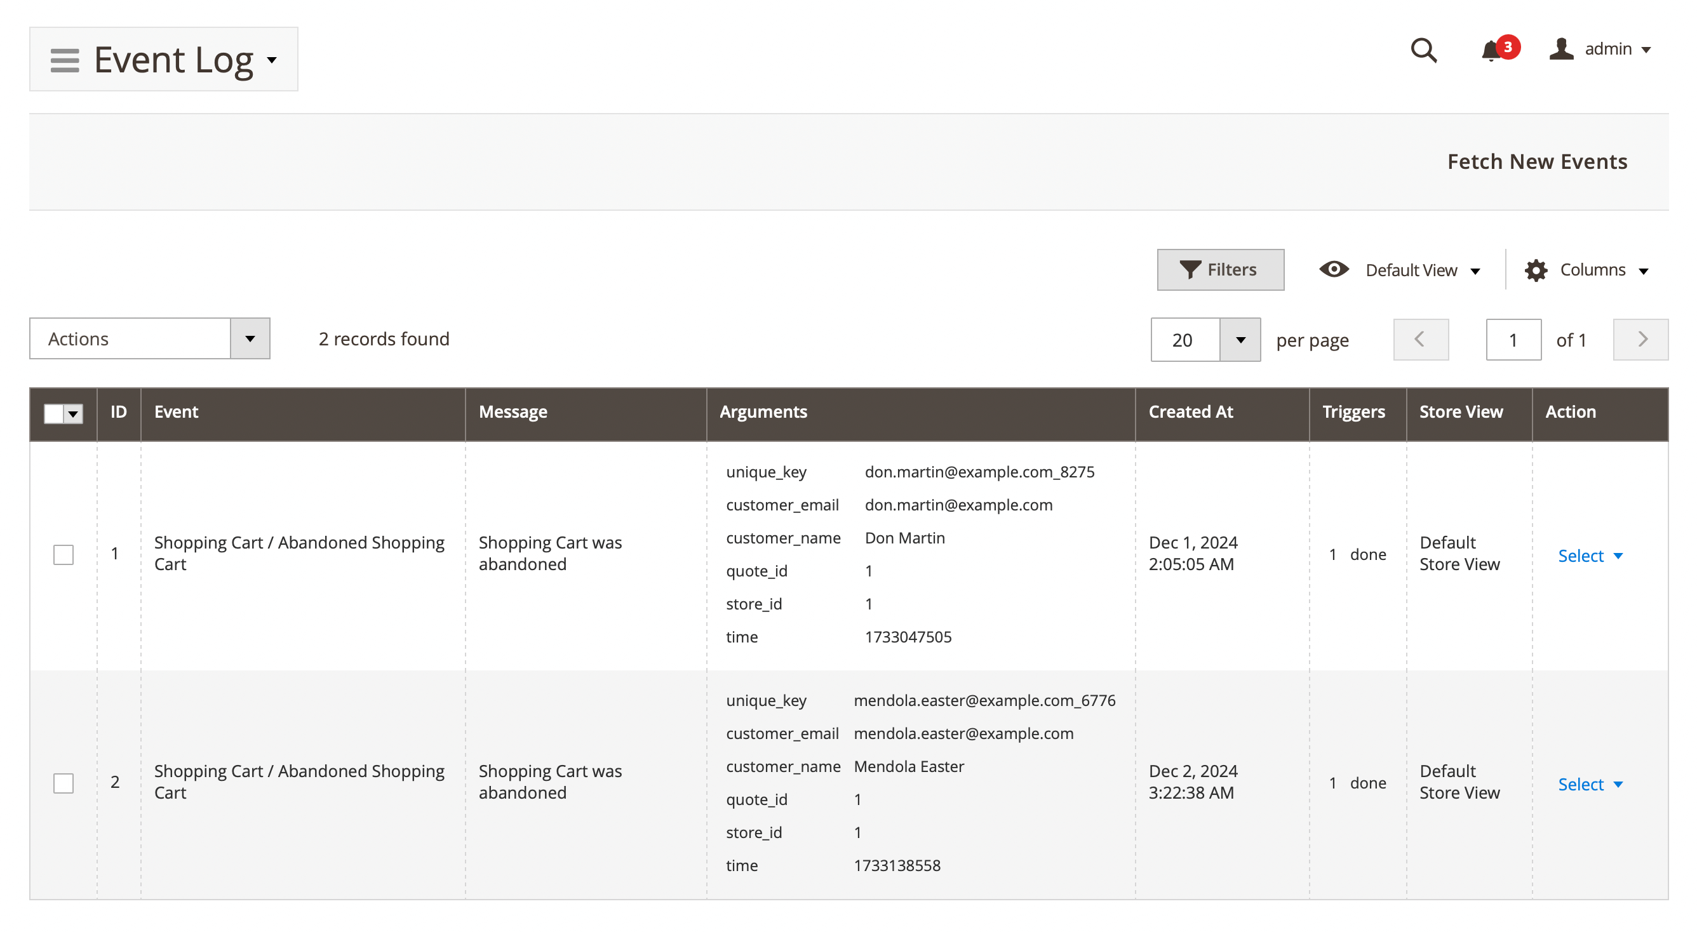
Task: Expand the Actions dropdown
Action: tap(250, 338)
